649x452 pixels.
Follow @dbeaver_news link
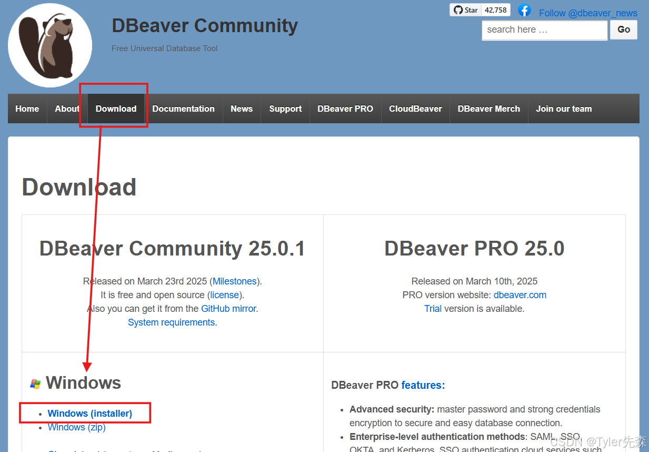click(588, 13)
